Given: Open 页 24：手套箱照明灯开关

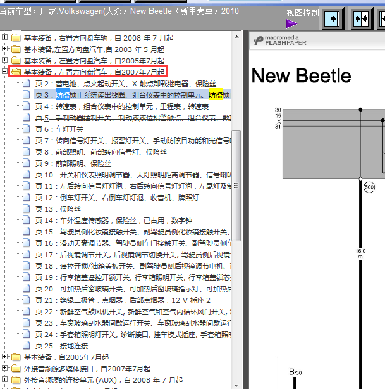Looking at the screenshot, I should pyautogui.click(x=133, y=335).
